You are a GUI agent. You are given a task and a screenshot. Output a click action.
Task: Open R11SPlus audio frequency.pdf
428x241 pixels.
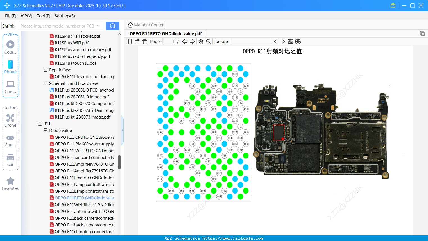80,49
